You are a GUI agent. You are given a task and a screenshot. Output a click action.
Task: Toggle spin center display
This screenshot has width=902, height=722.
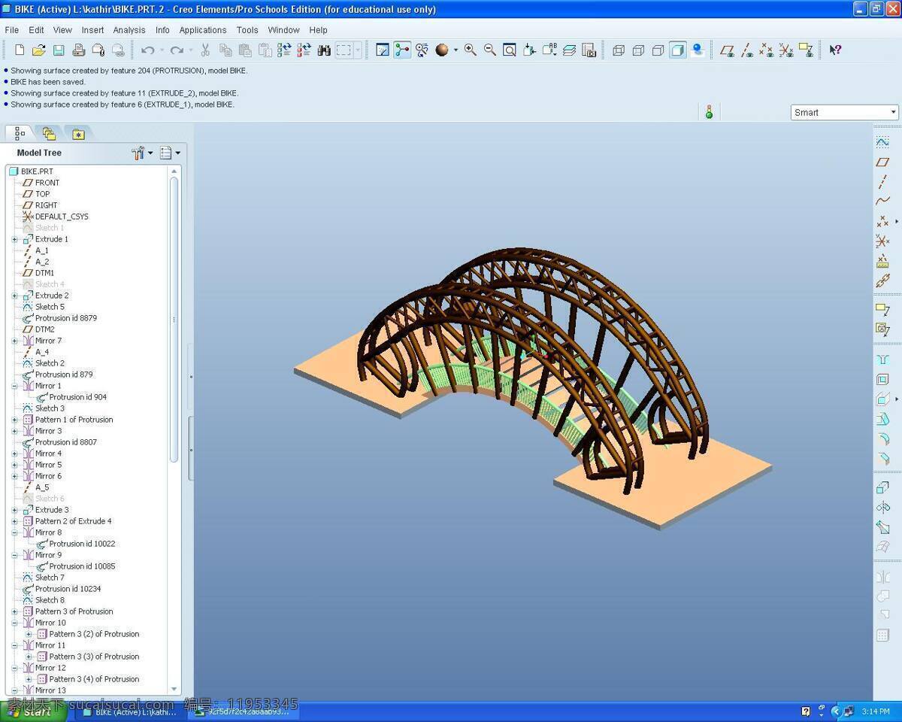point(403,50)
